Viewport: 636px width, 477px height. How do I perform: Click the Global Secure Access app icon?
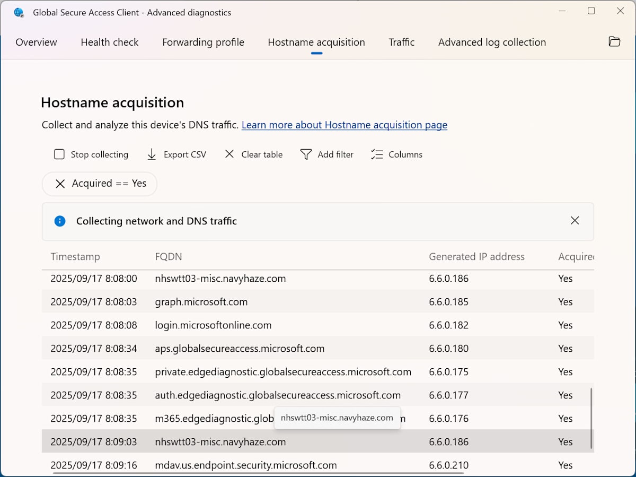19,12
